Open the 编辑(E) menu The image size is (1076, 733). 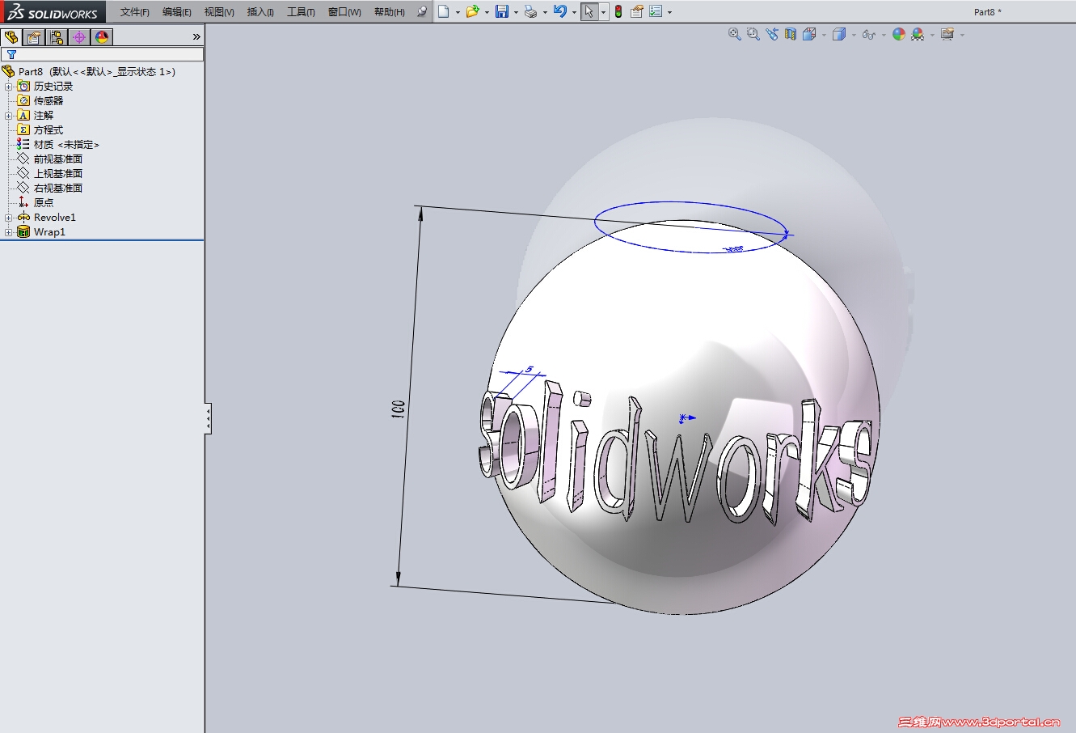[177, 12]
